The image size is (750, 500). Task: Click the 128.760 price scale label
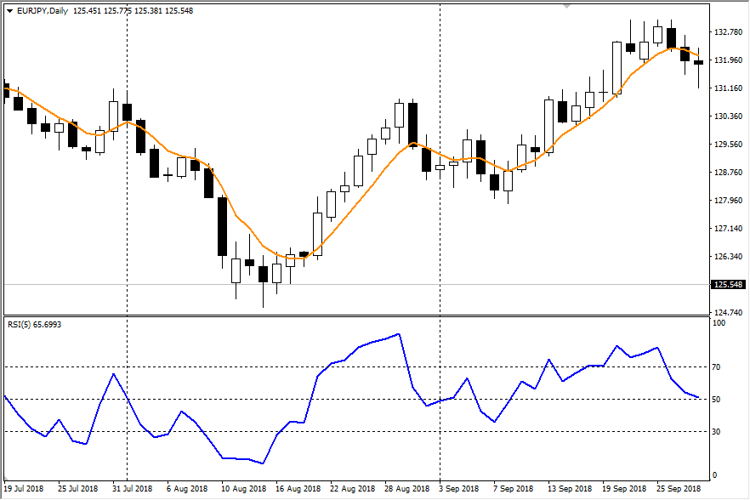point(729,173)
